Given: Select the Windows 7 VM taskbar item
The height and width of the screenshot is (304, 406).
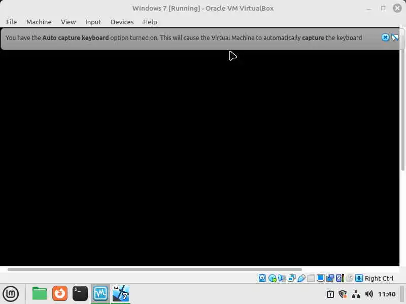Looking at the screenshot, I should [121, 294].
